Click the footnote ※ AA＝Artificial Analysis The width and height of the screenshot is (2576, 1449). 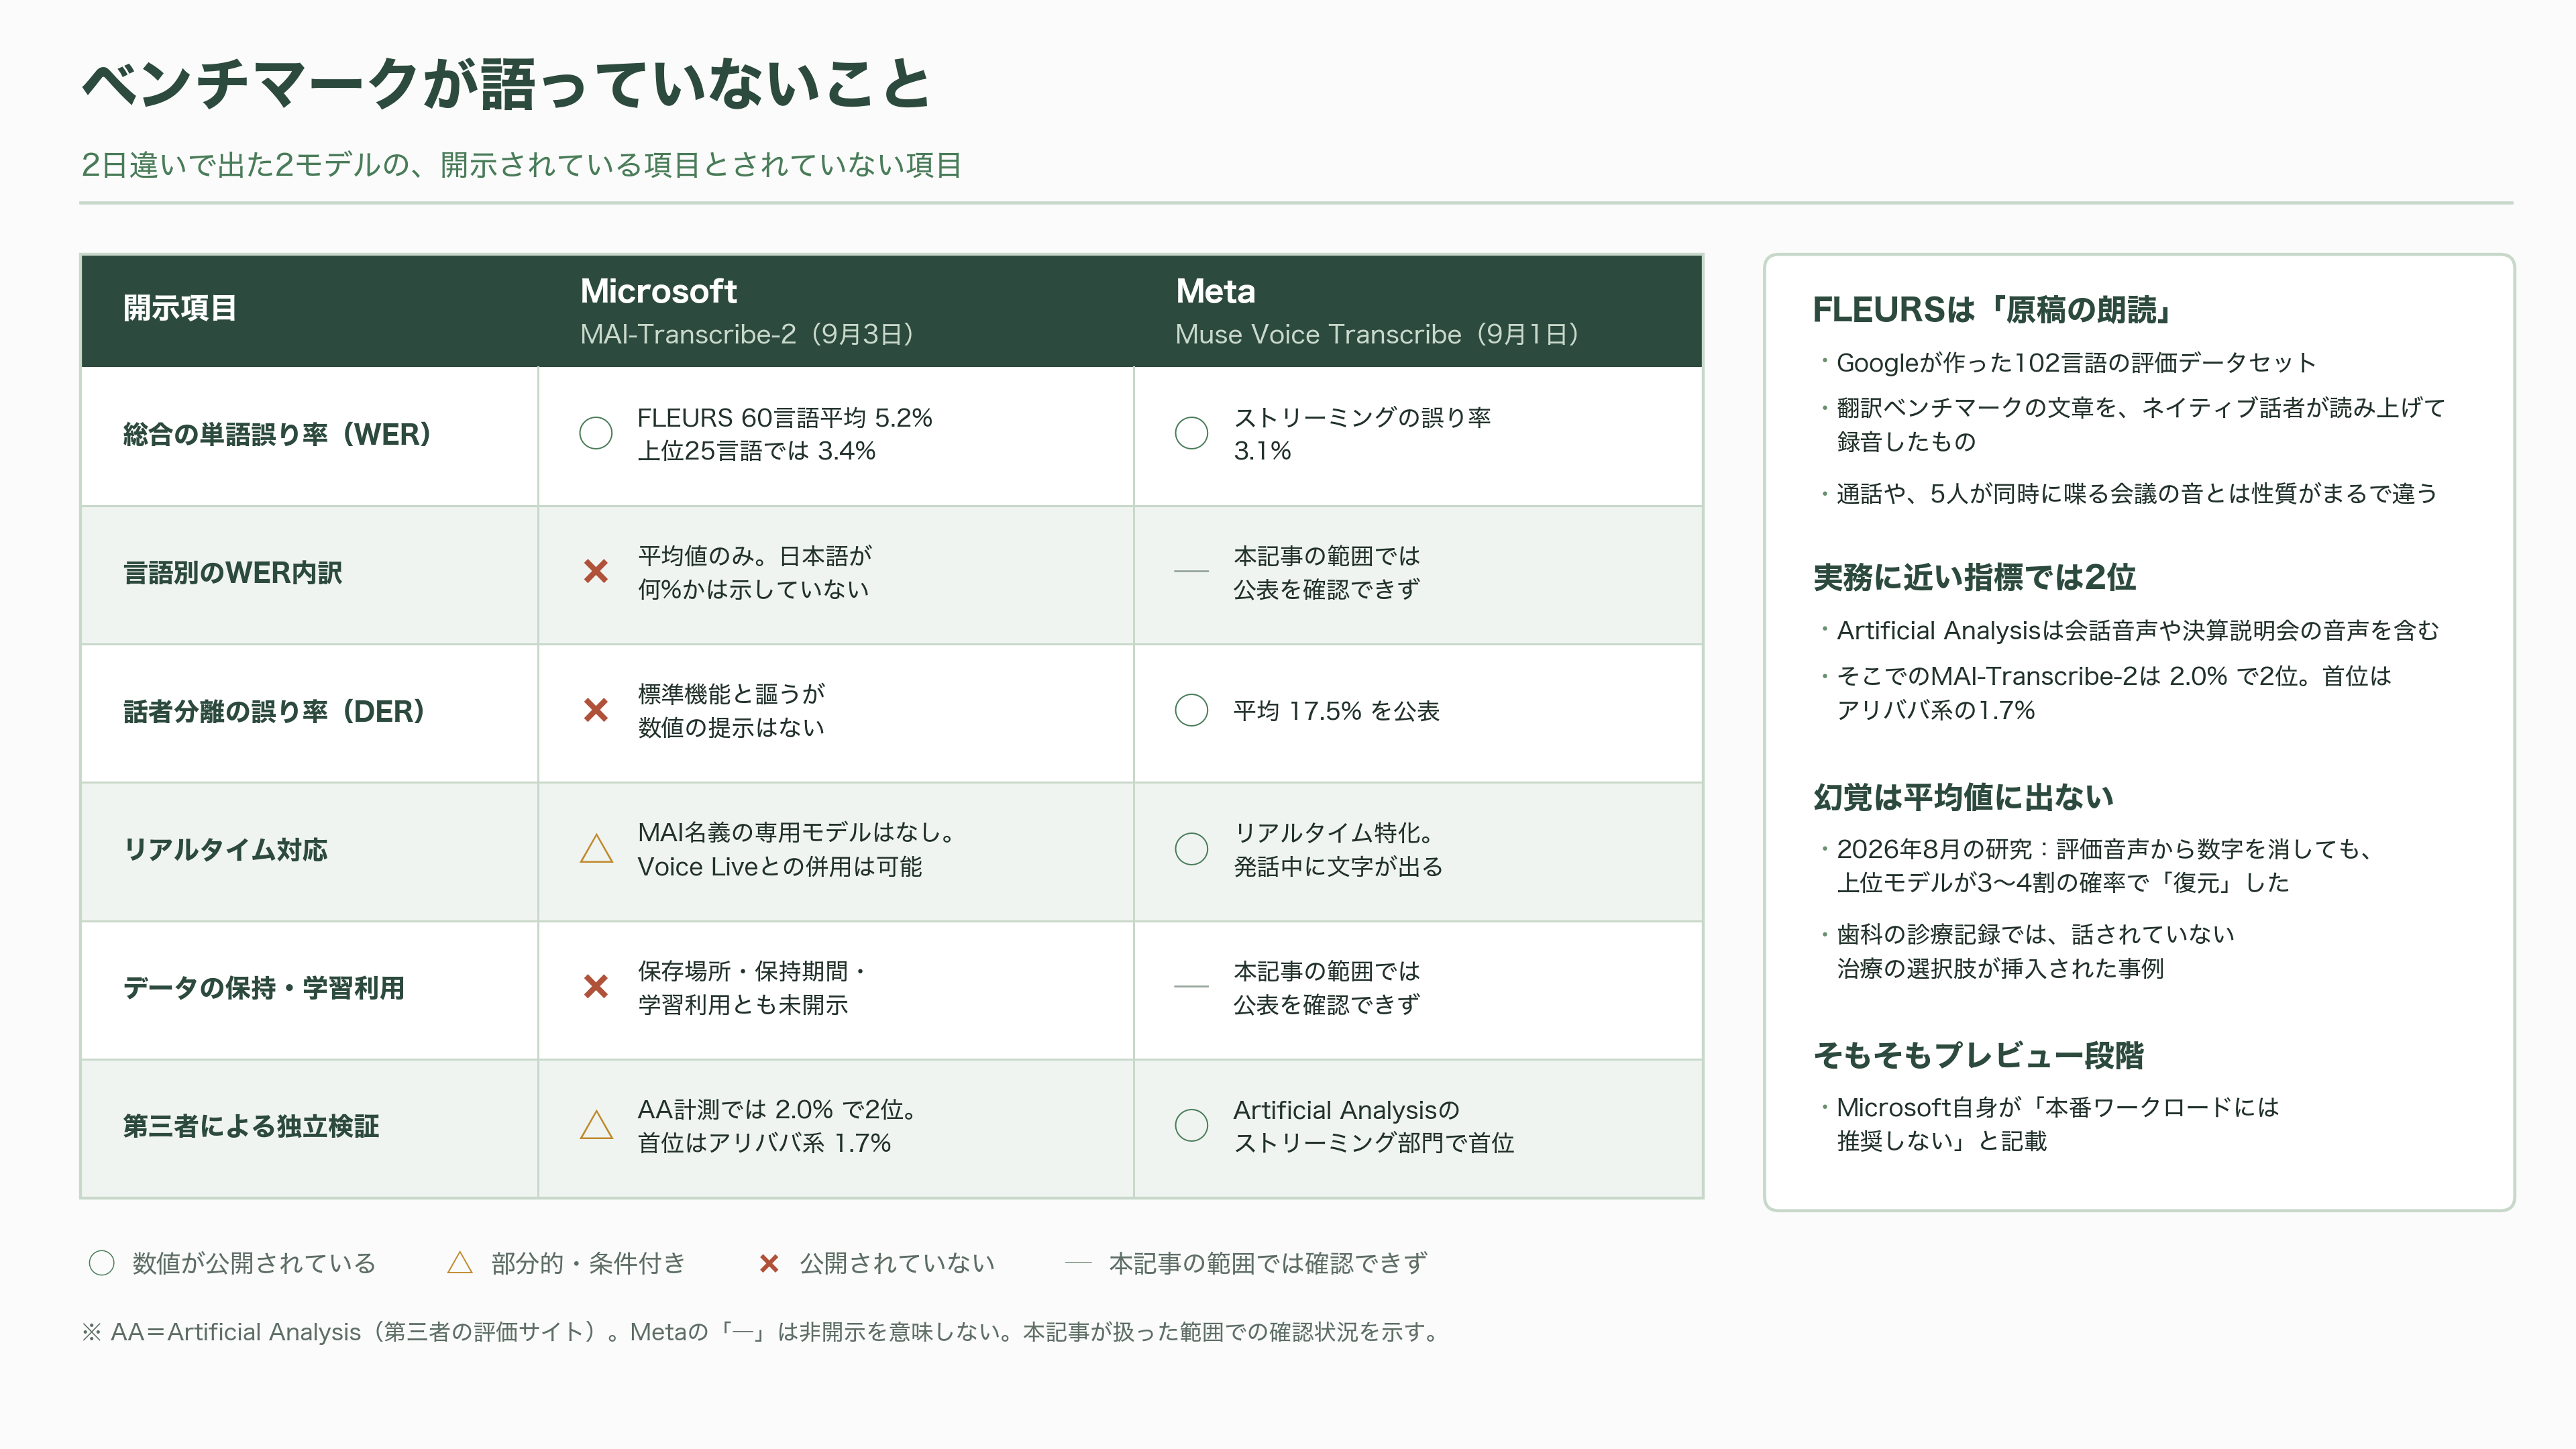tap(760, 1332)
